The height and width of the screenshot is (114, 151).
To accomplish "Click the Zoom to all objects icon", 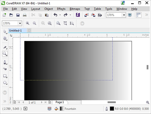I will tap(50, 23).
